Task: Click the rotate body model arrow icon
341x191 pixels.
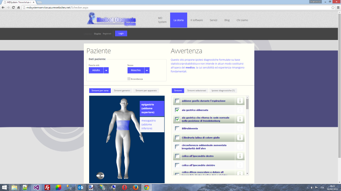Action: 100,175
